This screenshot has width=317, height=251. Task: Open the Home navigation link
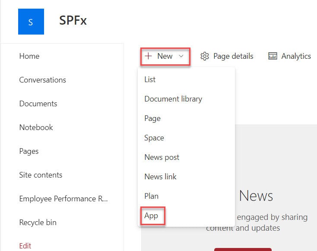click(x=29, y=56)
